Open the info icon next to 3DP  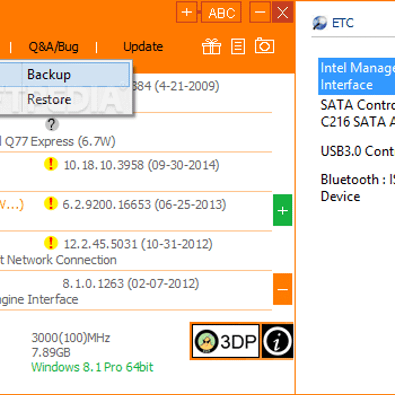(x=277, y=341)
